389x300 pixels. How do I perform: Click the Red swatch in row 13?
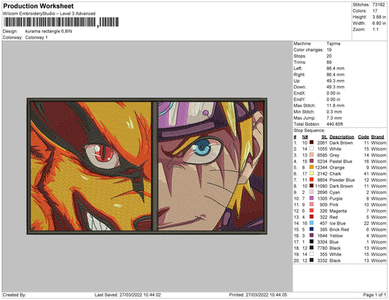point(311,217)
